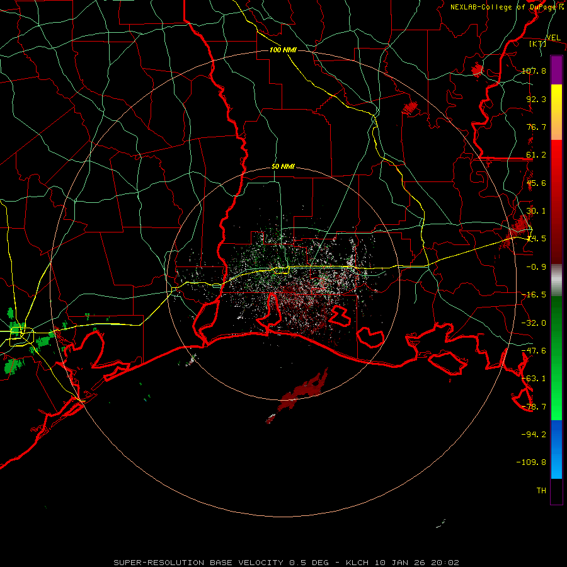Select the -94.2 scale value
The height and width of the screenshot is (567, 567).
coord(534,435)
